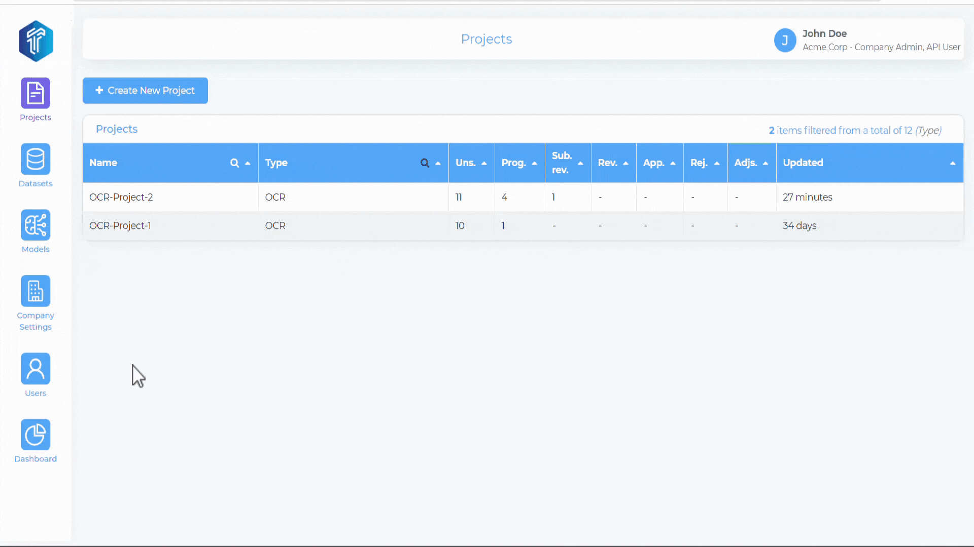Sort by Prog. column arrow
This screenshot has height=547, width=974.
click(534, 163)
